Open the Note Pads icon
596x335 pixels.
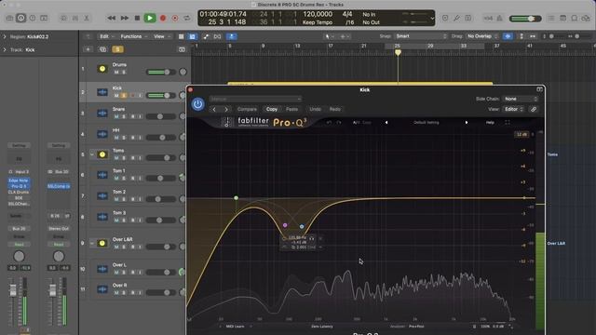[562, 18]
